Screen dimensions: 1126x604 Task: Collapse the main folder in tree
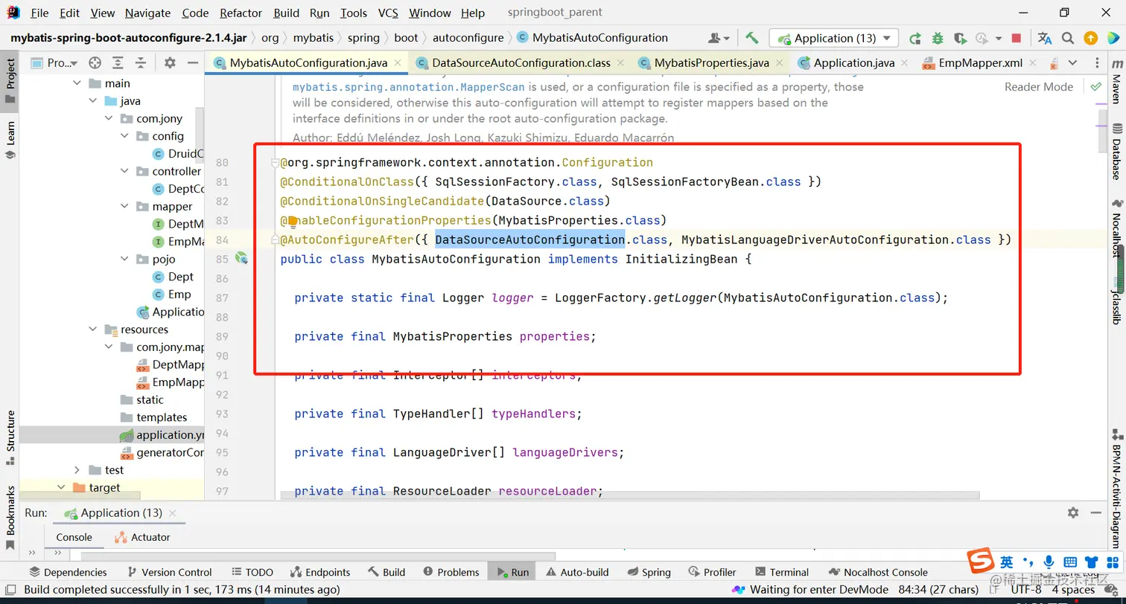[77, 83]
